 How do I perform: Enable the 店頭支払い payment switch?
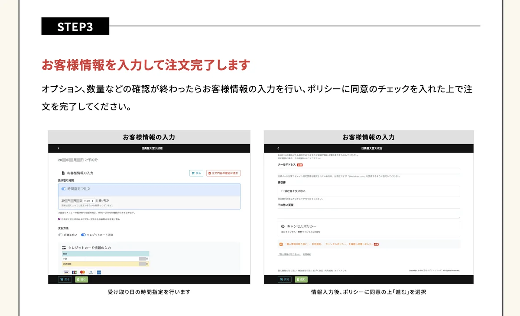tap(60, 235)
